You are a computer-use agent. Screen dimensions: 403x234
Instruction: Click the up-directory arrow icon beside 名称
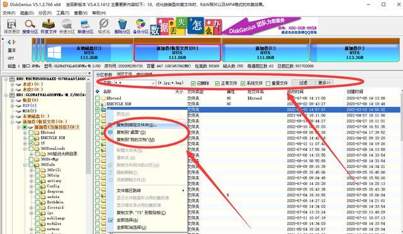tap(98, 91)
